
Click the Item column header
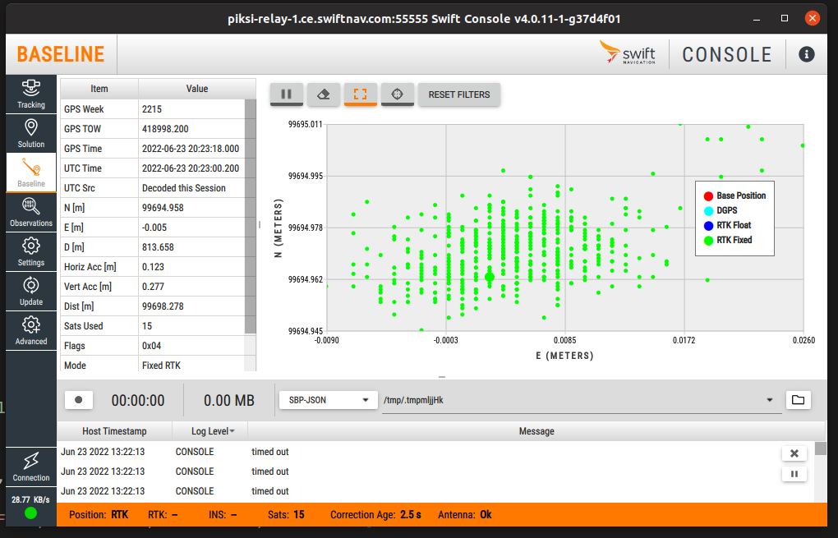tap(99, 89)
